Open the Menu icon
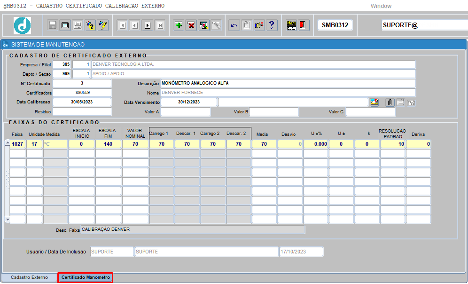The height and width of the screenshot is (284, 468). [x=291, y=25]
